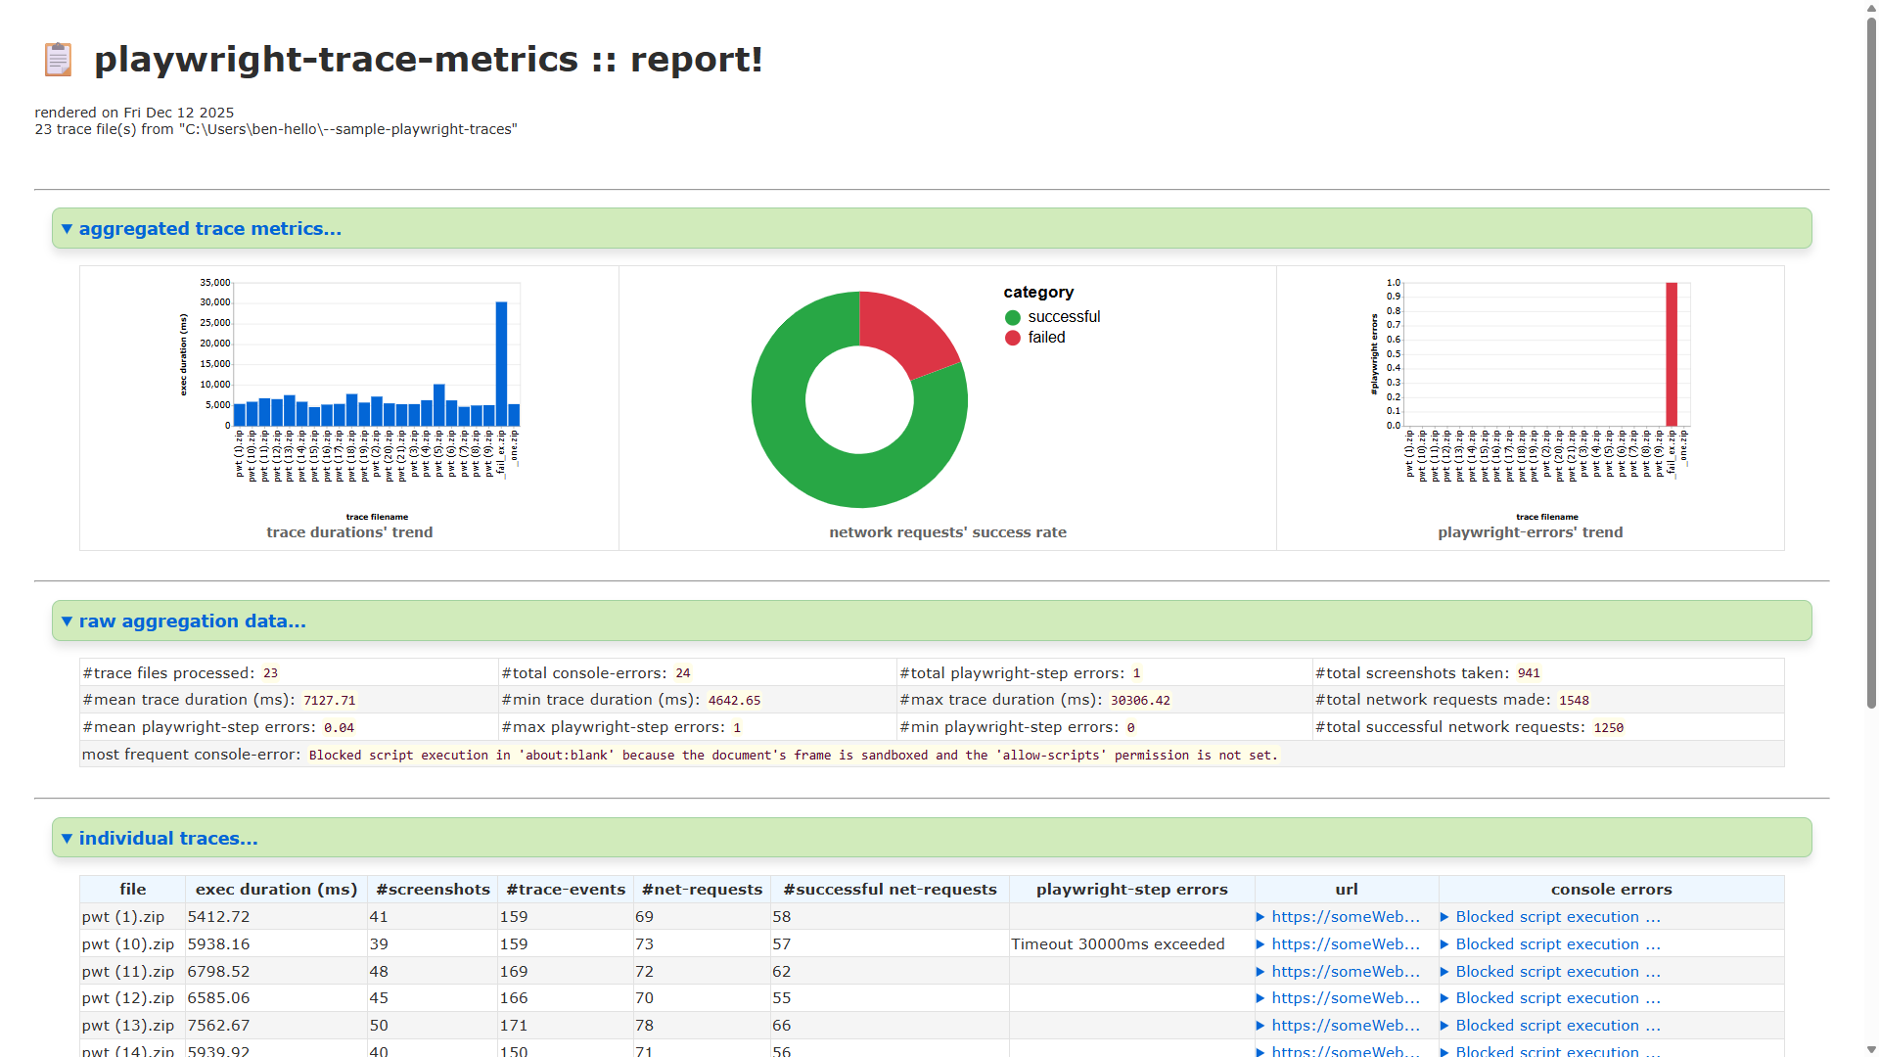Click the green 'successful' legend dot
Image resolution: width=1879 pixels, height=1057 pixels.
click(1012, 317)
